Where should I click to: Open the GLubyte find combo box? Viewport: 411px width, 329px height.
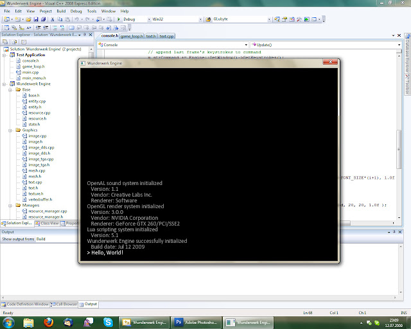[269, 19]
